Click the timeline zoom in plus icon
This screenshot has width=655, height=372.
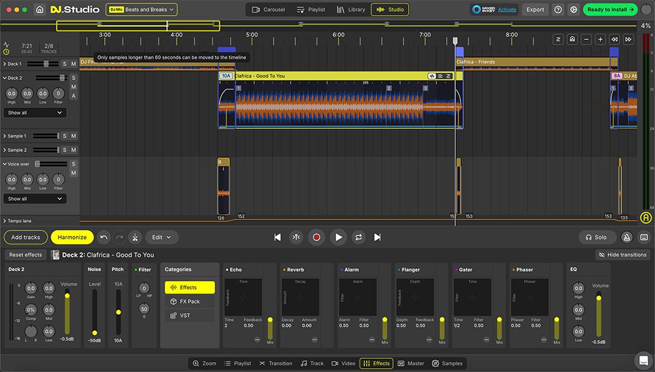(x=600, y=39)
